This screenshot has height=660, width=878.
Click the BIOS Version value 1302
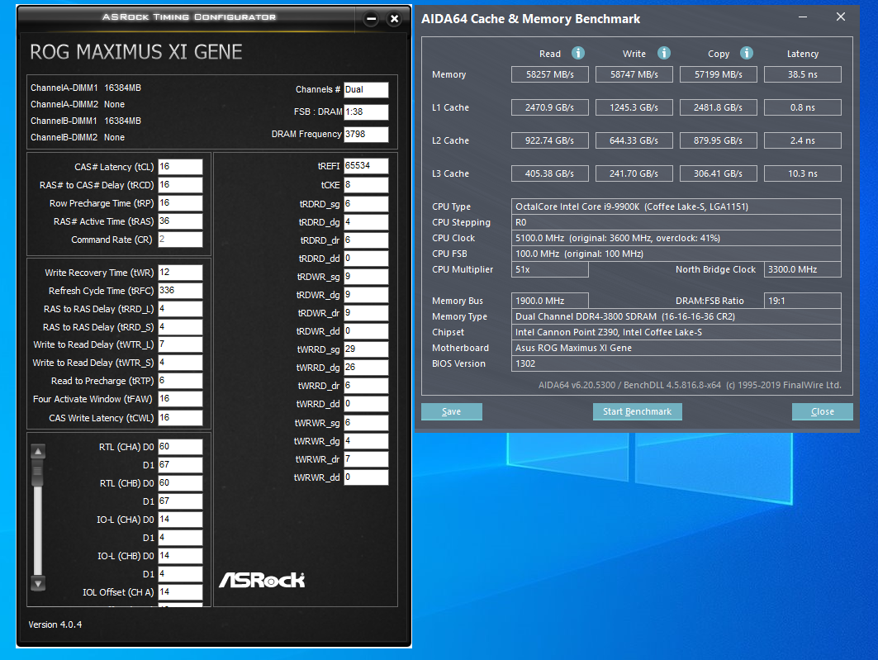tap(676, 363)
